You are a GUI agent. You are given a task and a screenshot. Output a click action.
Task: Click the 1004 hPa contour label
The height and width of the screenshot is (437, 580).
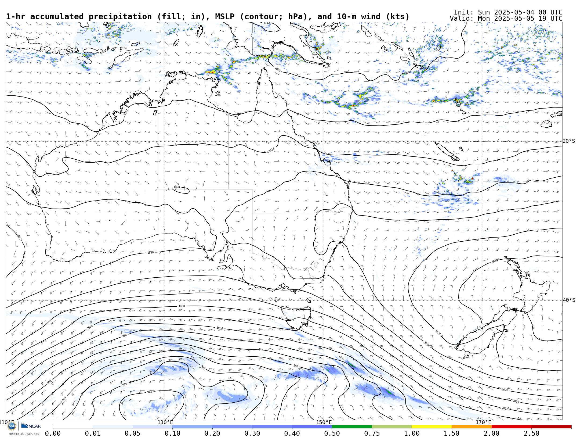(x=90, y=327)
